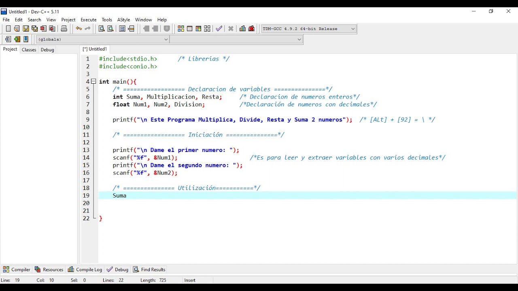Open the Window menu
Screen dimensions: 518x291
[144, 19]
